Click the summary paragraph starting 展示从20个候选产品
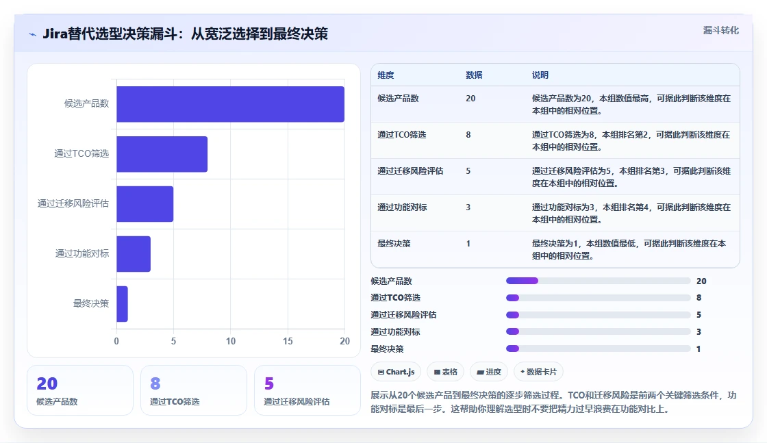The height and width of the screenshot is (443, 767). point(554,402)
